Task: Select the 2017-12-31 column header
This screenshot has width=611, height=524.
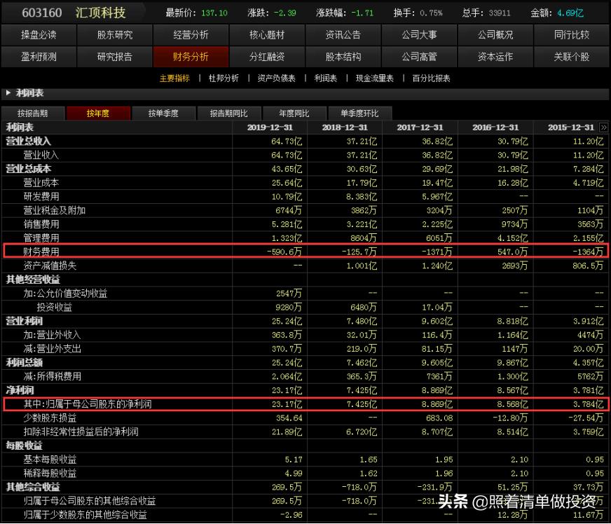Action: [420, 127]
